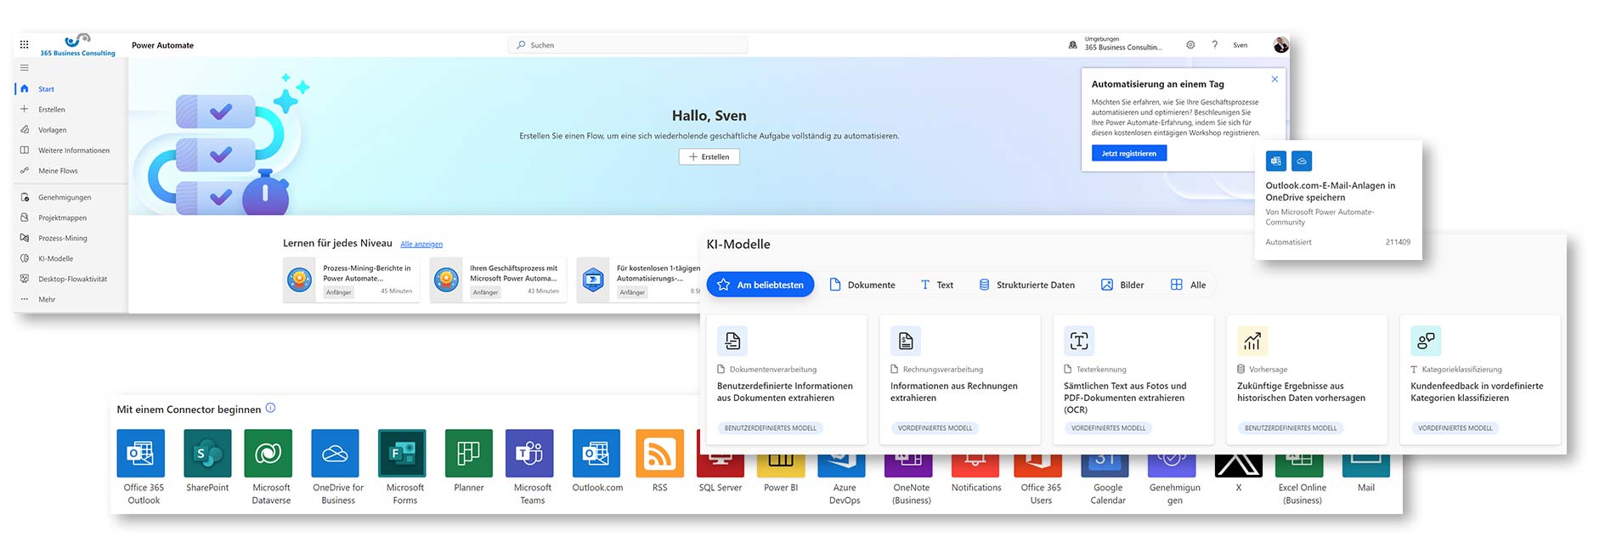
Task: Focus the Suchen search field
Action: [x=628, y=45]
